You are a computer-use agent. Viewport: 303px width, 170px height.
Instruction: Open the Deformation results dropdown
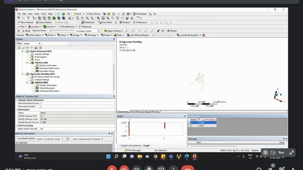coord(35,35)
